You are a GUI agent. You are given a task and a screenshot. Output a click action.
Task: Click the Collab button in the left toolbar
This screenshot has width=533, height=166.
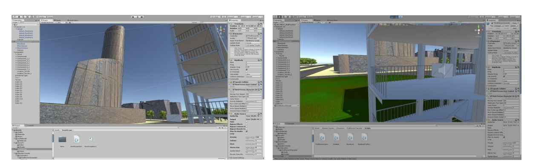point(216,17)
